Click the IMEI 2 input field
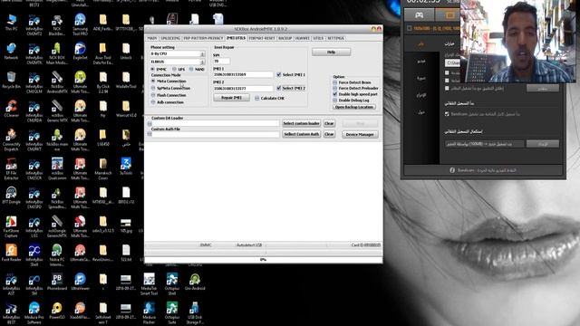Viewport: 580px width, 326px height. (243, 89)
